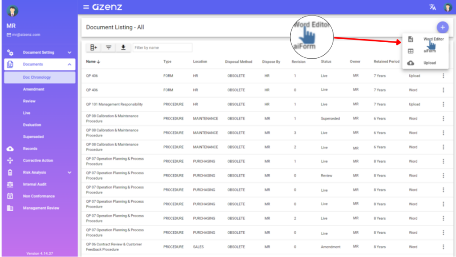The width and height of the screenshot is (456, 257).
Task: Click the download icon in toolbar
Action: tap(123, 48)
